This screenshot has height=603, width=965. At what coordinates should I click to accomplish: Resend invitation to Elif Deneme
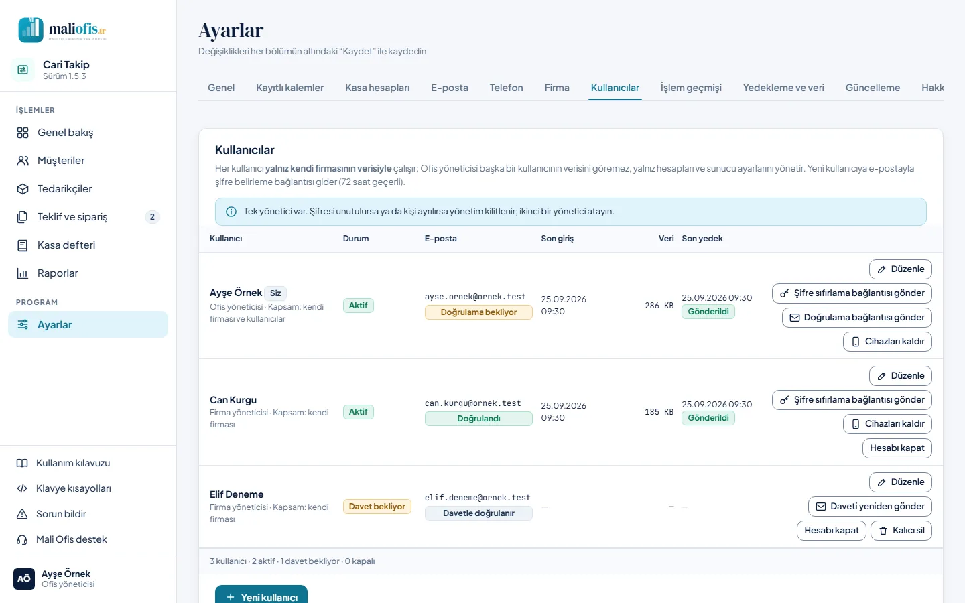point(870,507)
